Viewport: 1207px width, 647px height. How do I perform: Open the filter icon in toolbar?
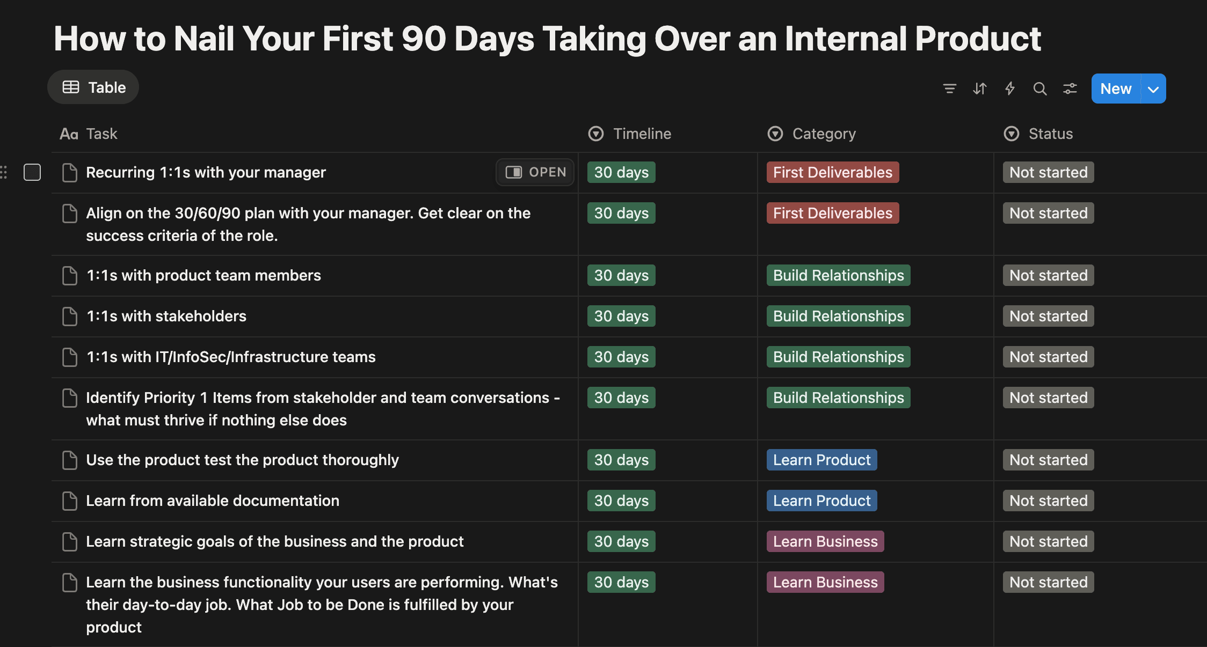949,89
